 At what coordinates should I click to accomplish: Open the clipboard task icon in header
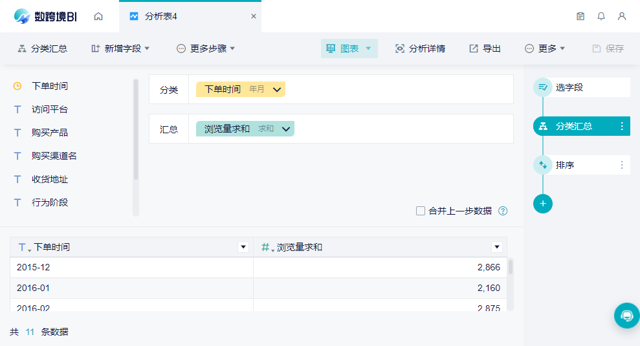click(580, 16)
